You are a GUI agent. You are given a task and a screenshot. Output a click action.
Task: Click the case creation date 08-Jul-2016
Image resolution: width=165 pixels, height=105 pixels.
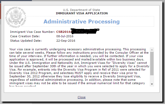point(65,36)
